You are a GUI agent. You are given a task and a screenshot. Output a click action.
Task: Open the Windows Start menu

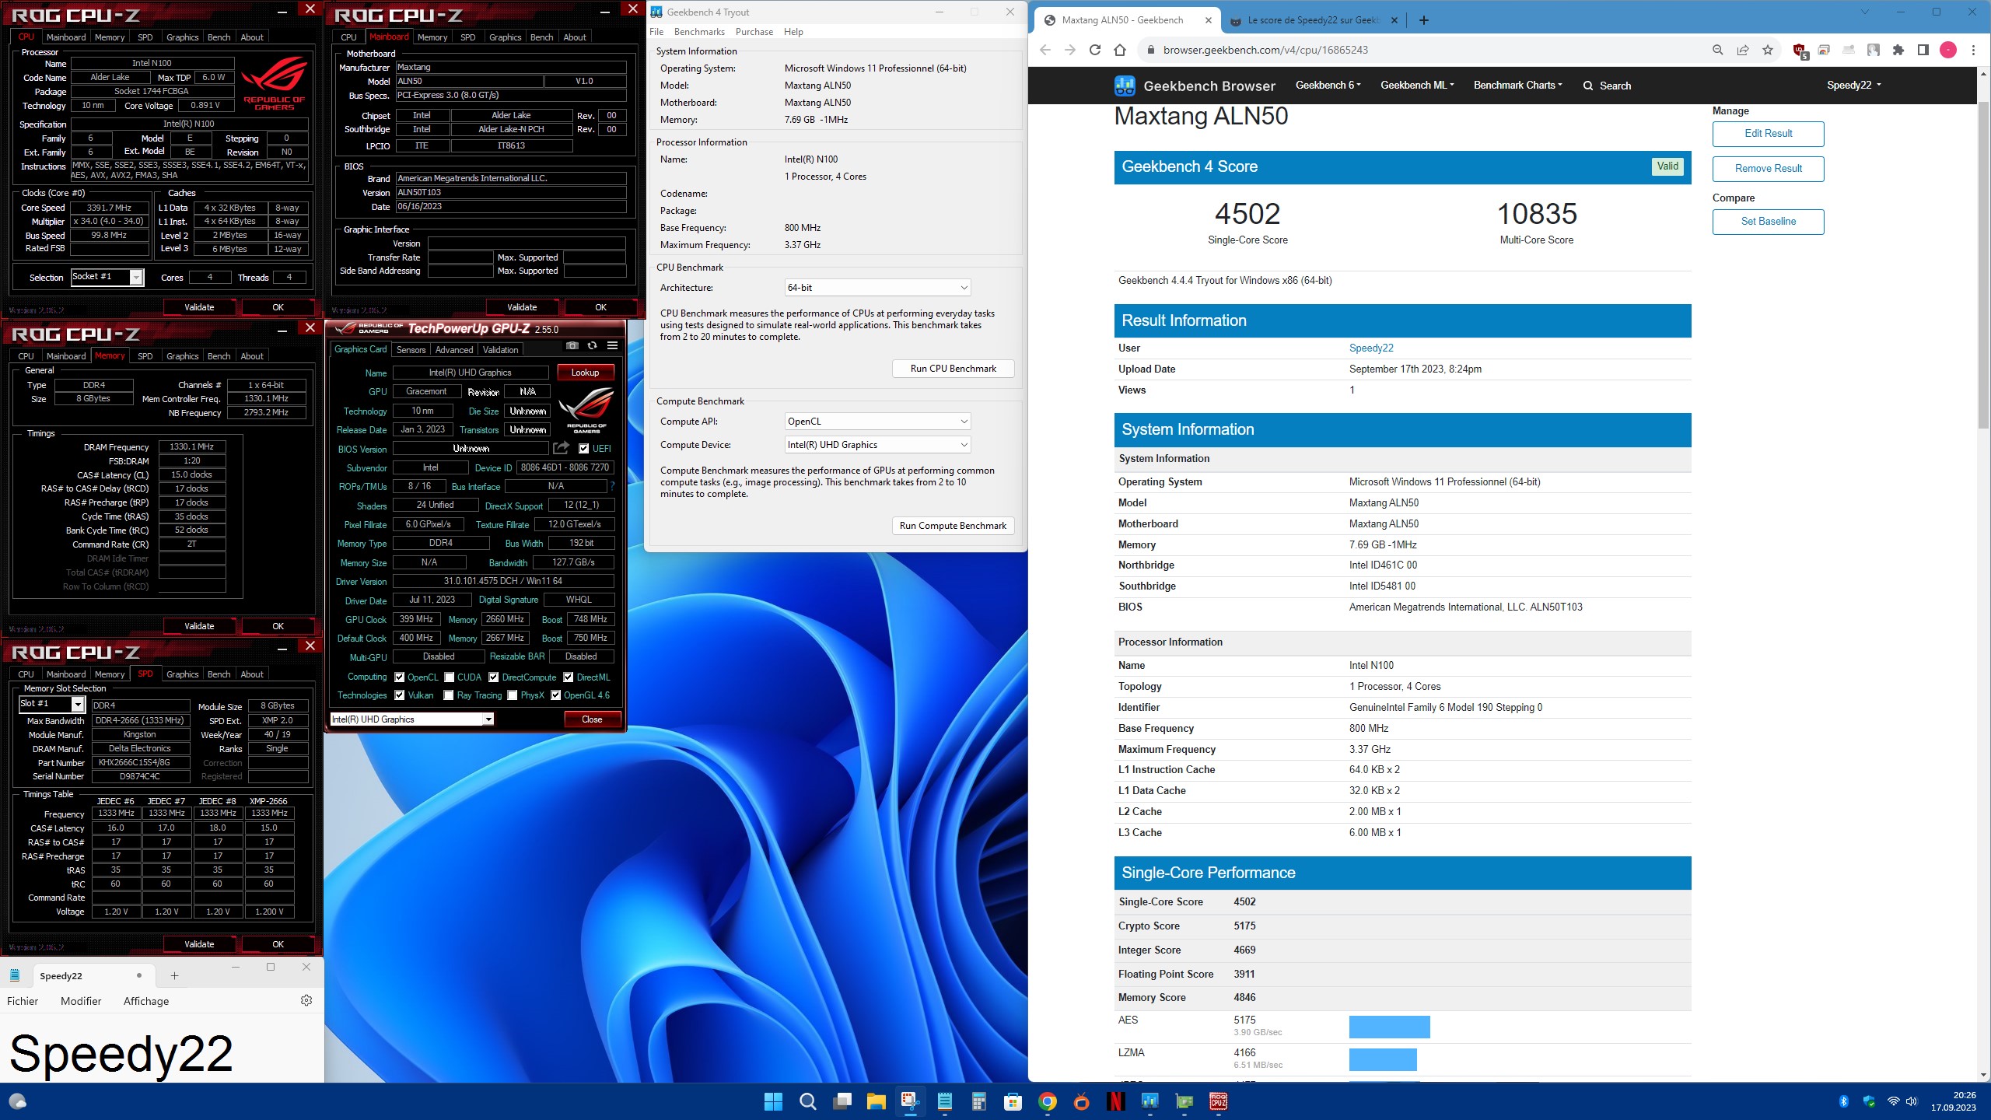tap(773, 1101)
